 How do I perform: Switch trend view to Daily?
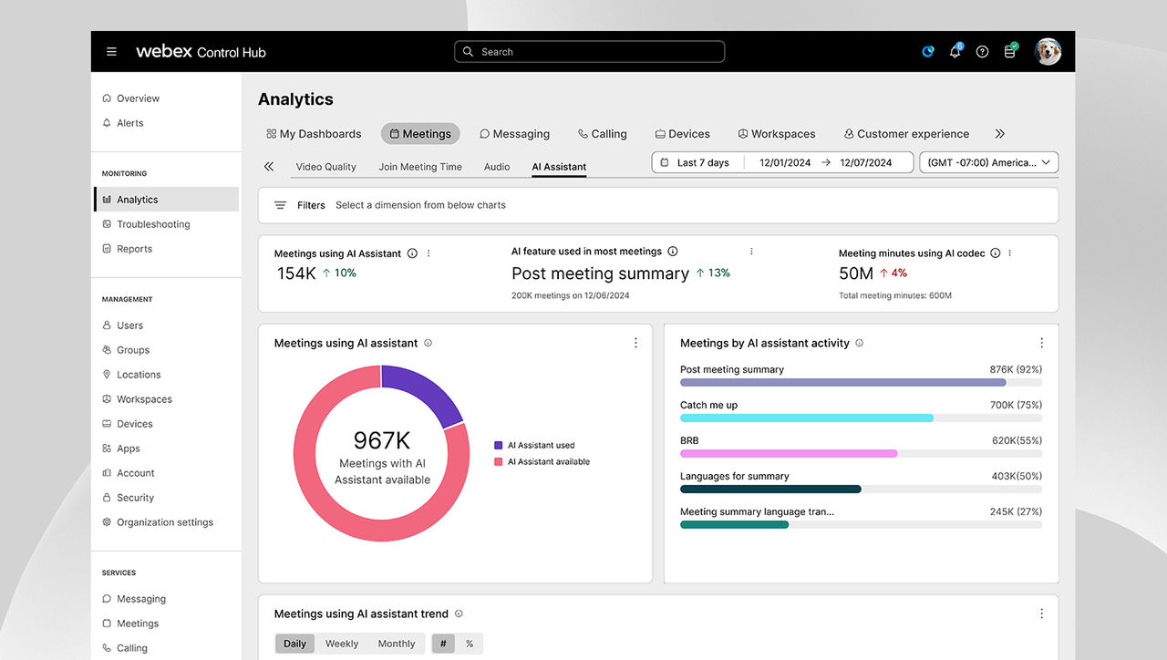tap(294, 644)
